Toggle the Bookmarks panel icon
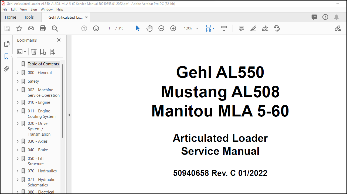347x194 pixels. pos(6,56)
